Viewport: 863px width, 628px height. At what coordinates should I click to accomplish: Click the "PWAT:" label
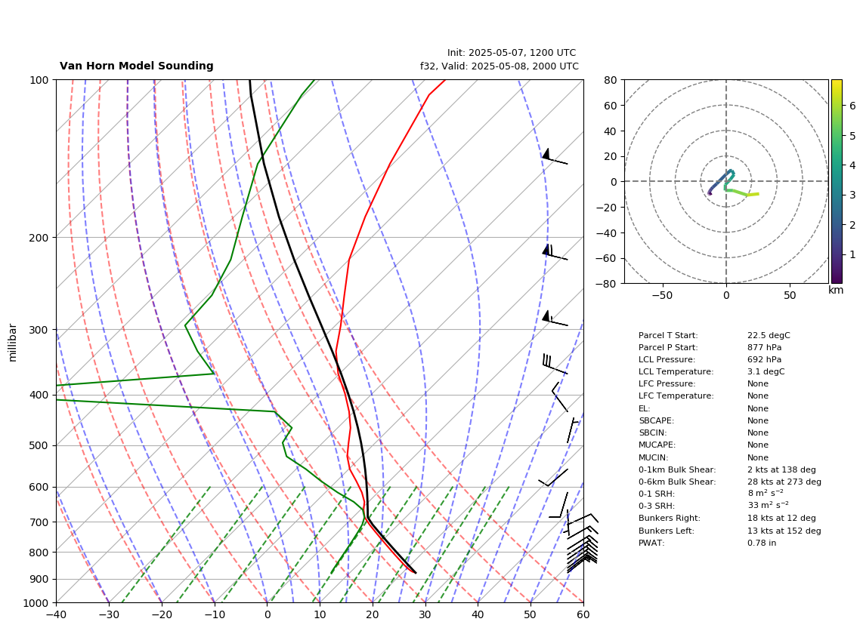(x=651, y=543)
